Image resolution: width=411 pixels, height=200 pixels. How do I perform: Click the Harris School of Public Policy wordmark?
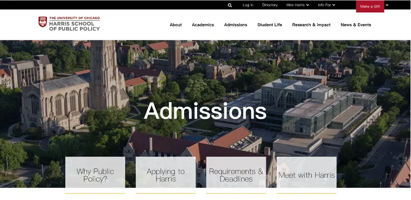[74, 25]
